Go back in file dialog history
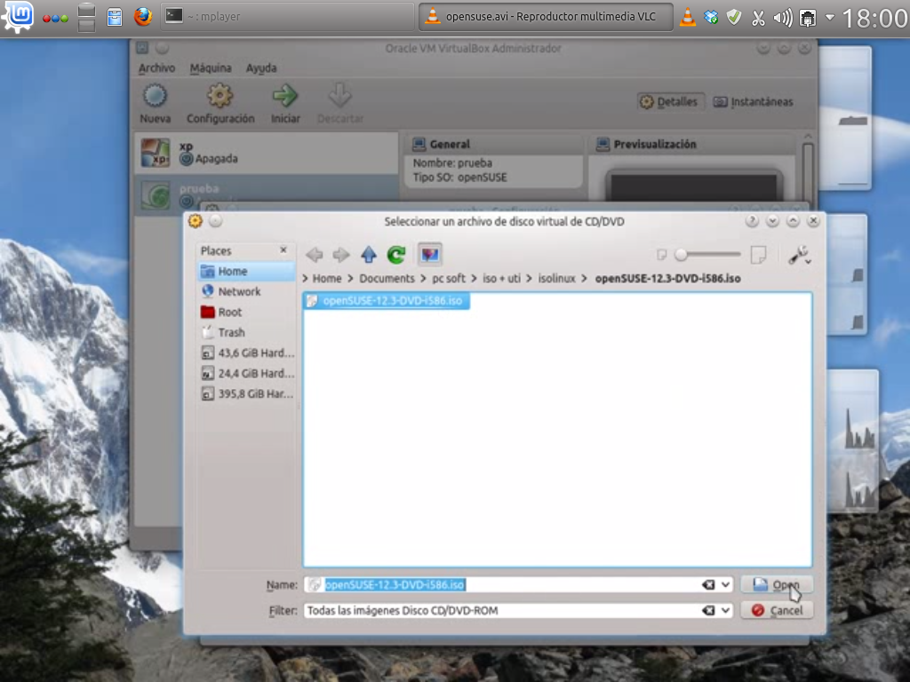910x682 pixels. 315,255
